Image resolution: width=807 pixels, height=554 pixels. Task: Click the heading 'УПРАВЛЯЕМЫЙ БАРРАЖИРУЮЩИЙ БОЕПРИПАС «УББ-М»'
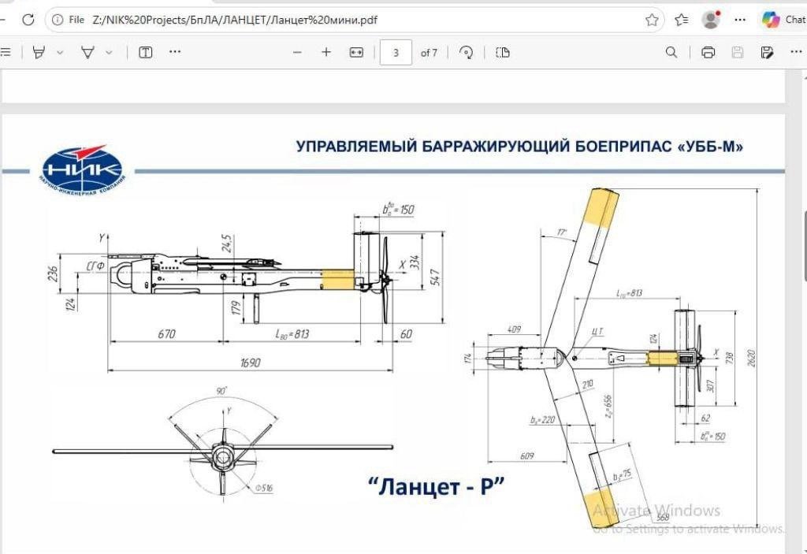tap(519, 147)
